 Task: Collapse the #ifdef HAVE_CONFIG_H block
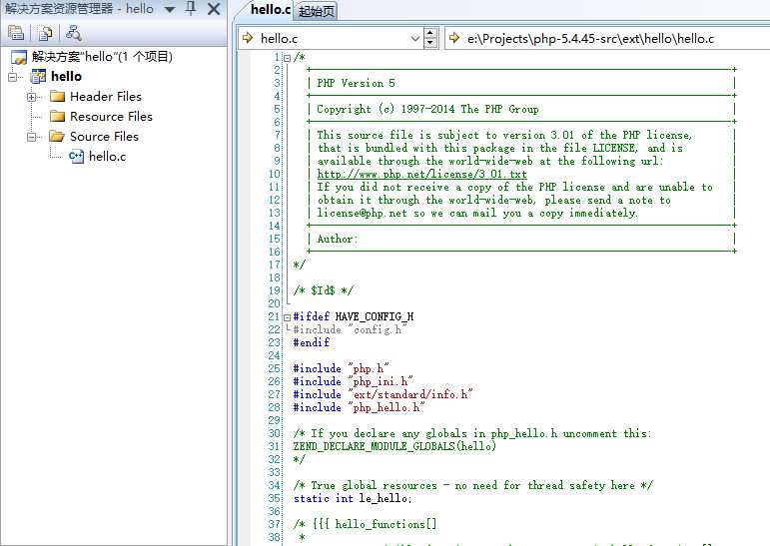click(288, 317)
